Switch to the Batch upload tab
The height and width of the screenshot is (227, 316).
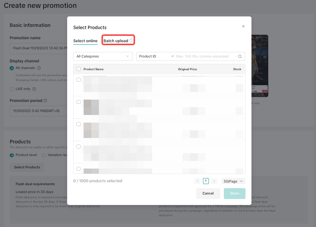(x=116, y=41)
